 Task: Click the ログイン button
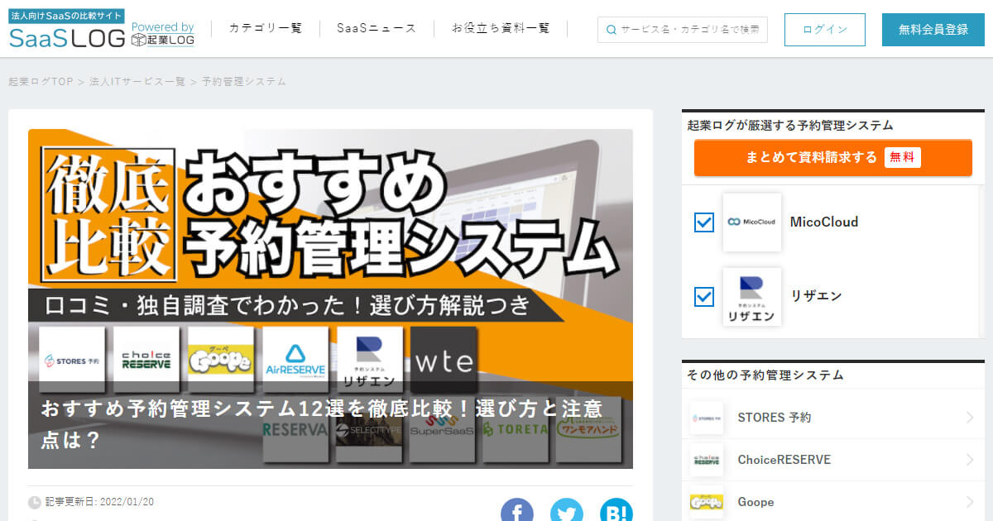click(x=824, y=30)
